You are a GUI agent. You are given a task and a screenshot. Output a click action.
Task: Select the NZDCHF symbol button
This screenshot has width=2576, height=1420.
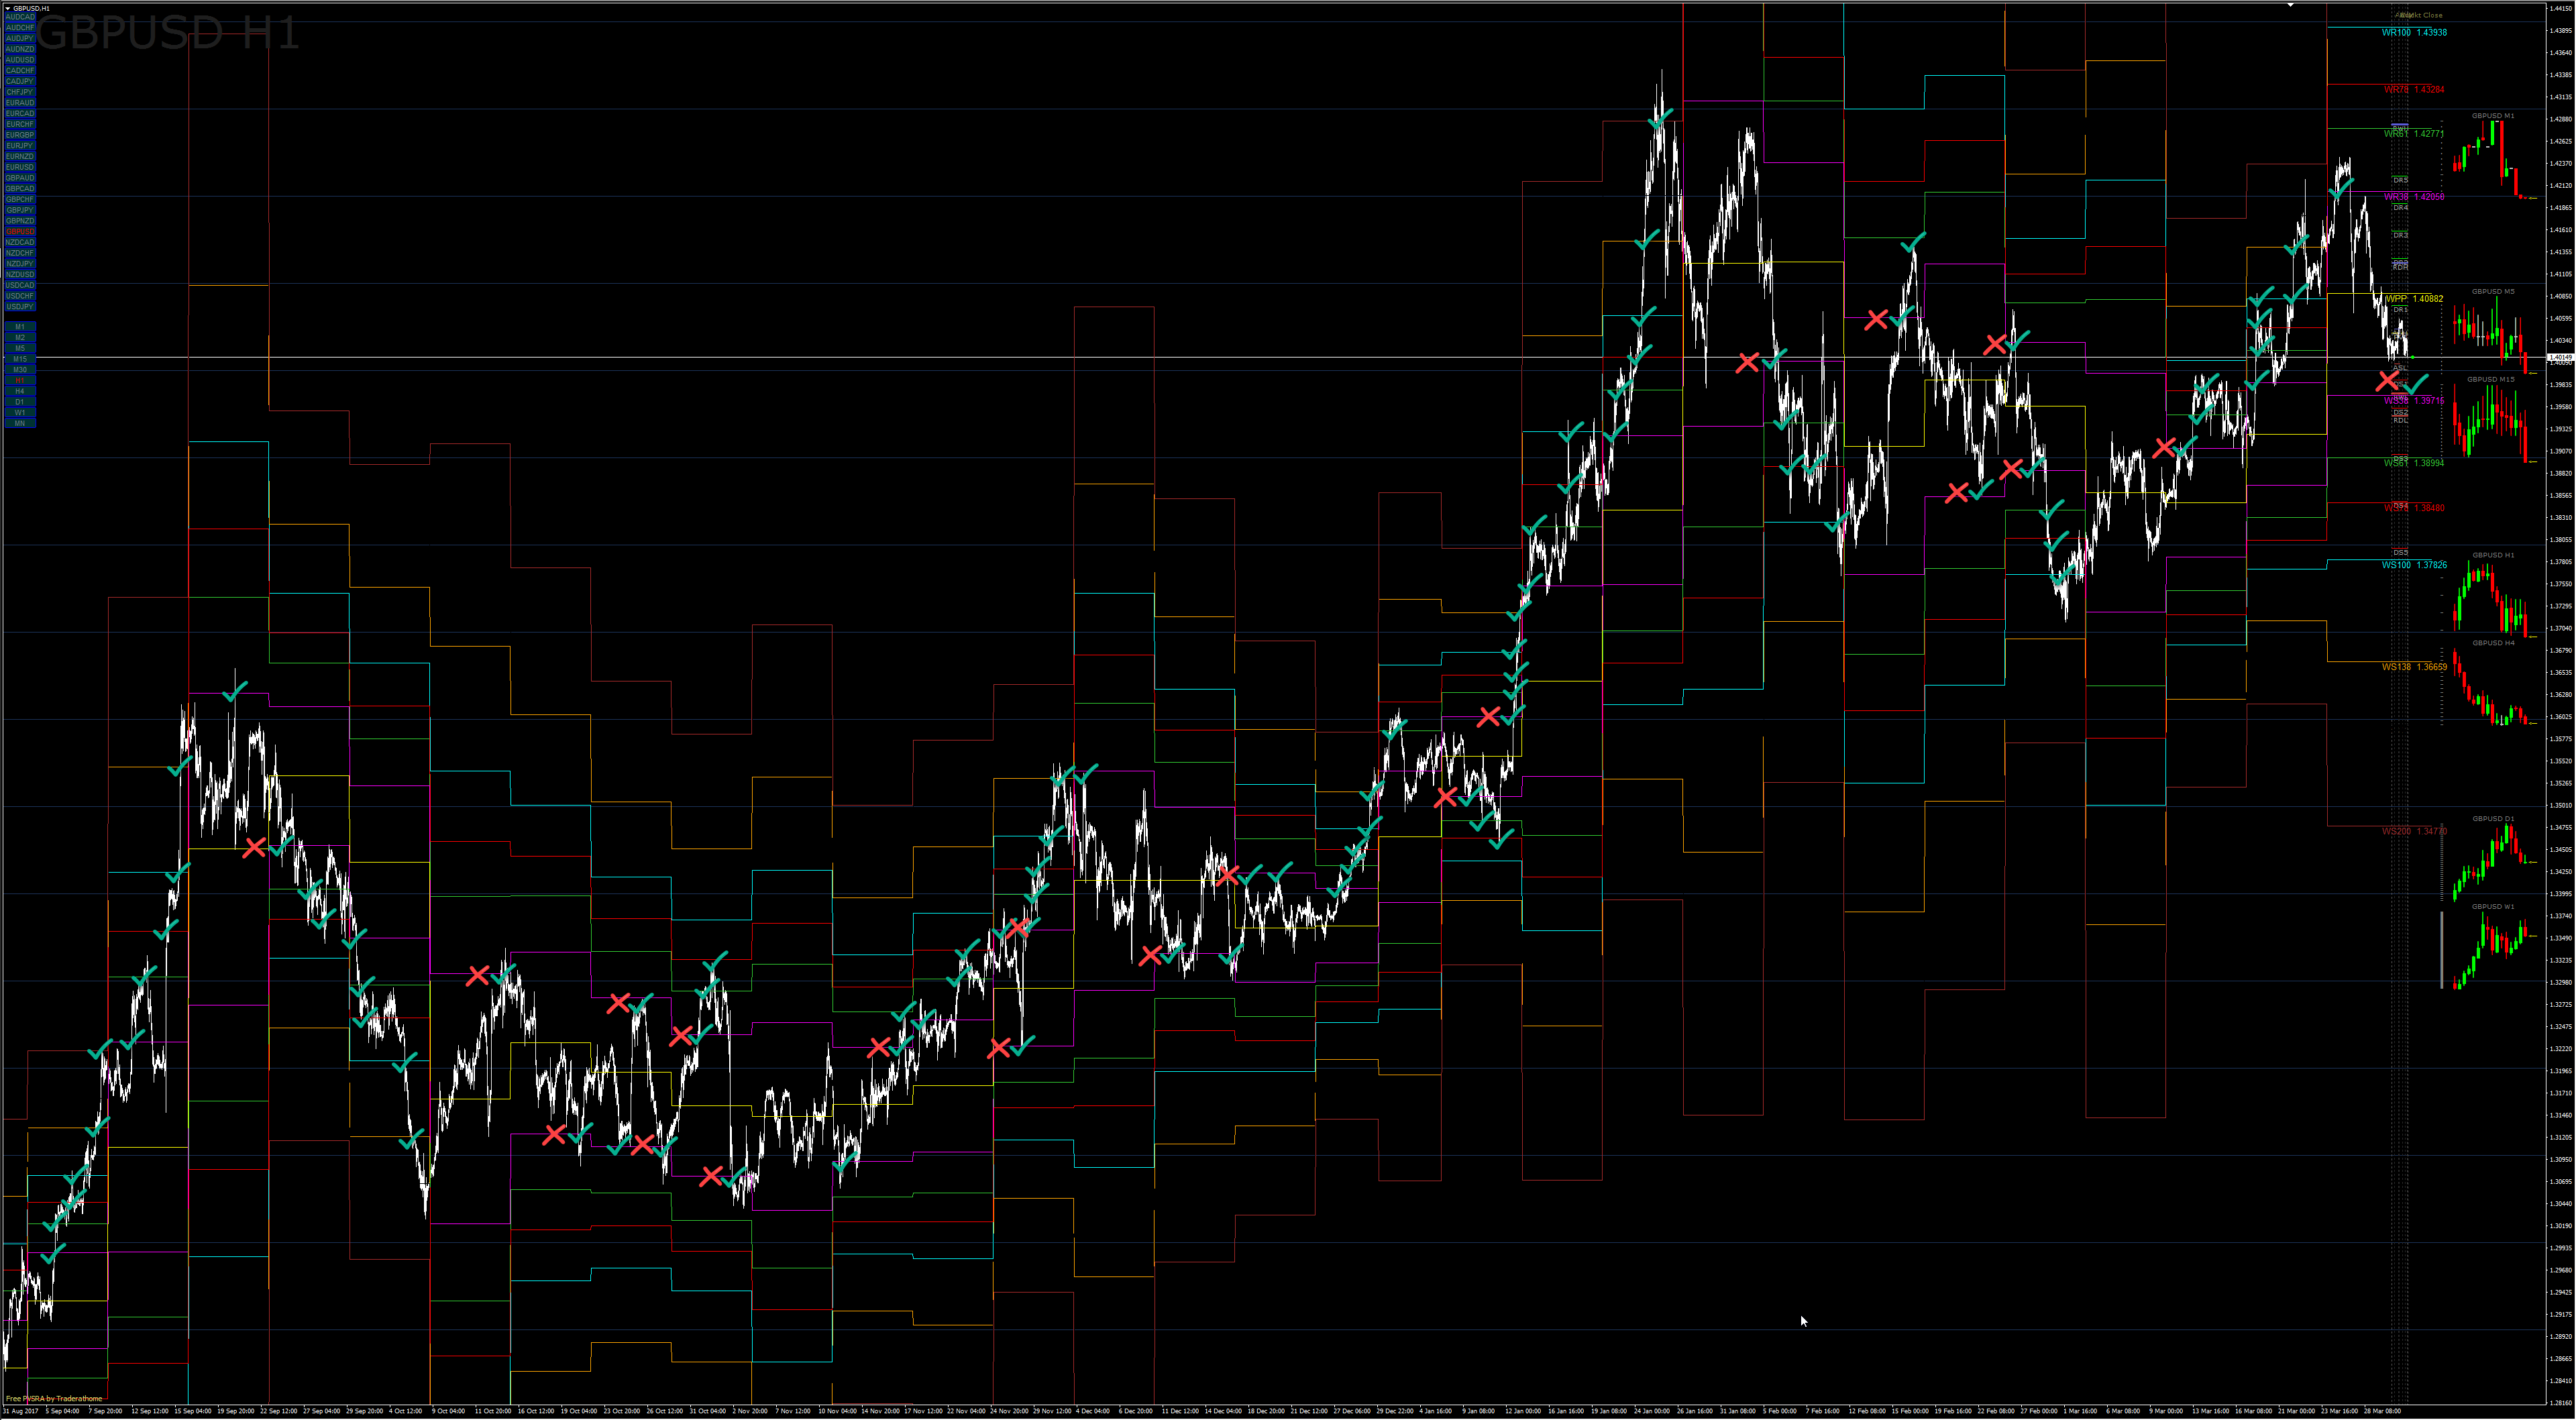click(20, 253)
